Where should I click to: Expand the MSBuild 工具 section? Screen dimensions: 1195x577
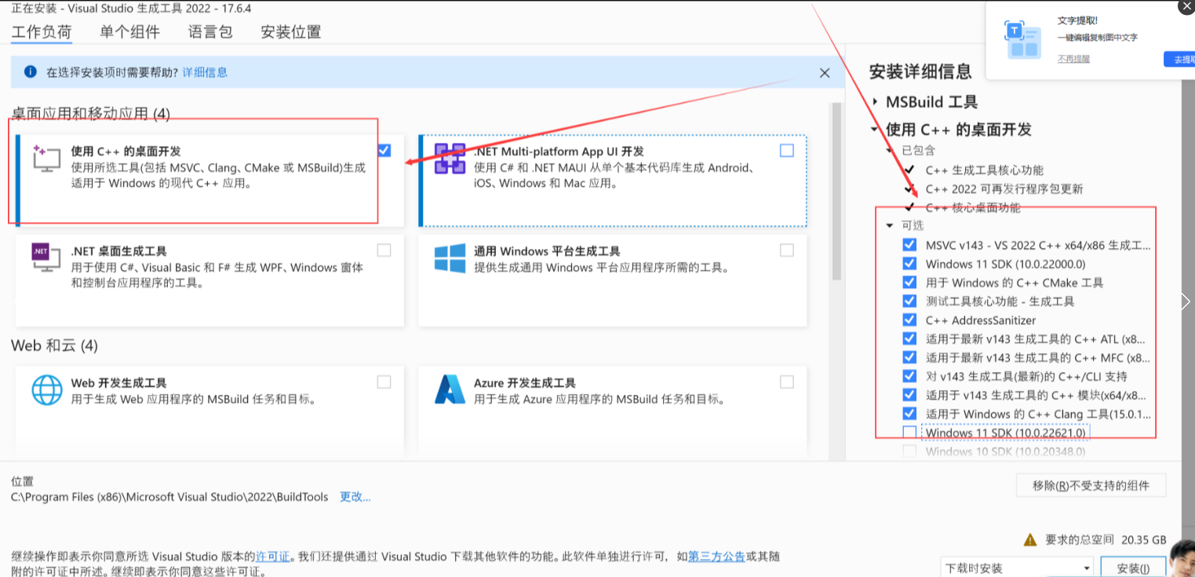tap(875, 102)
